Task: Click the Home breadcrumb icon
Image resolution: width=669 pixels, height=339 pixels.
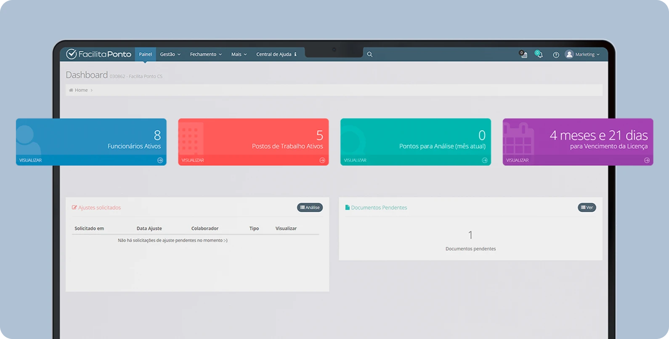Action: click(71, 90)
